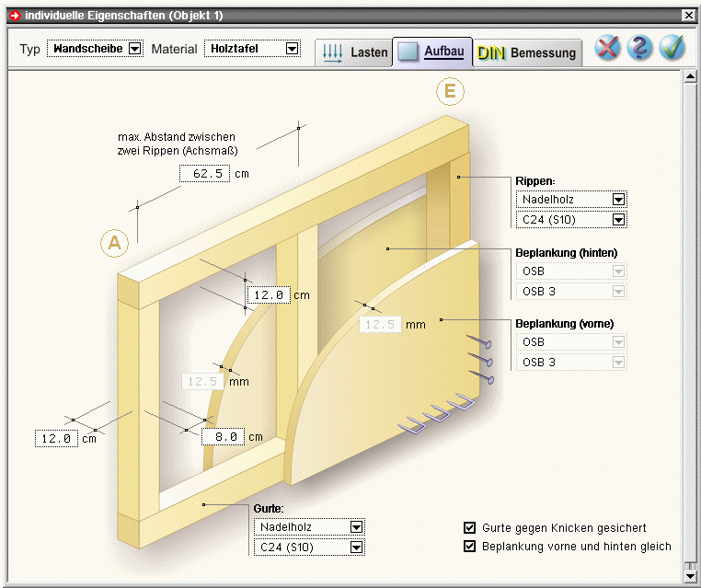Toggle Gurte gegen Knicken gesichert checkbox
This screenshot has height=588, width=701.
(x=470, y=528)
